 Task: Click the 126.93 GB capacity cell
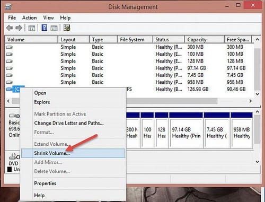(198, 89)
